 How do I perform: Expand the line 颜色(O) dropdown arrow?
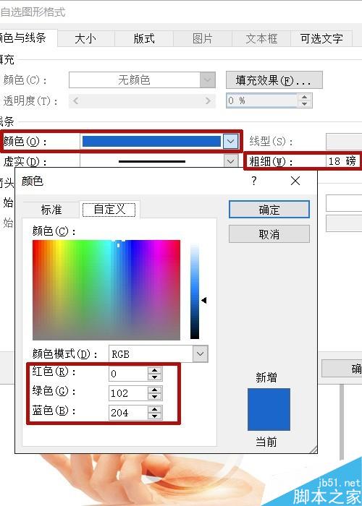point(230,142)
